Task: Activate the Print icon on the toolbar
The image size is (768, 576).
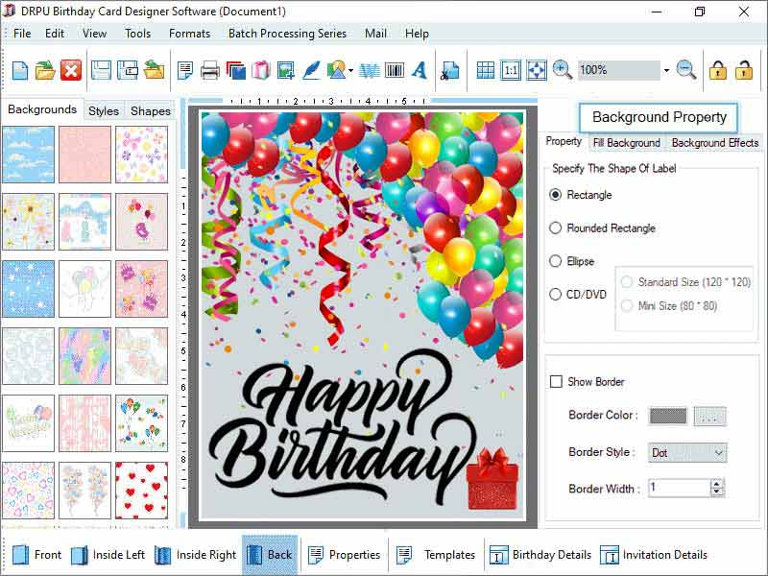Action: [209, 69]
